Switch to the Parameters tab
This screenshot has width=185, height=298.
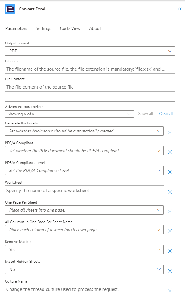click(16, 28)
